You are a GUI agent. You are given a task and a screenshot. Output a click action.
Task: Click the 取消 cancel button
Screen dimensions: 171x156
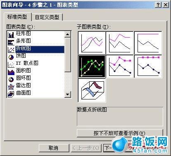(54, 148)
